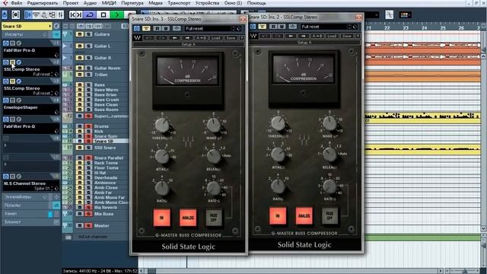
Task: Mute the Guitars track
Action: point(79,34)
